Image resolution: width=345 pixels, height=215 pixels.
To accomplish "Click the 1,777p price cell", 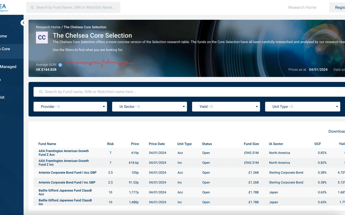I will 134,192.
